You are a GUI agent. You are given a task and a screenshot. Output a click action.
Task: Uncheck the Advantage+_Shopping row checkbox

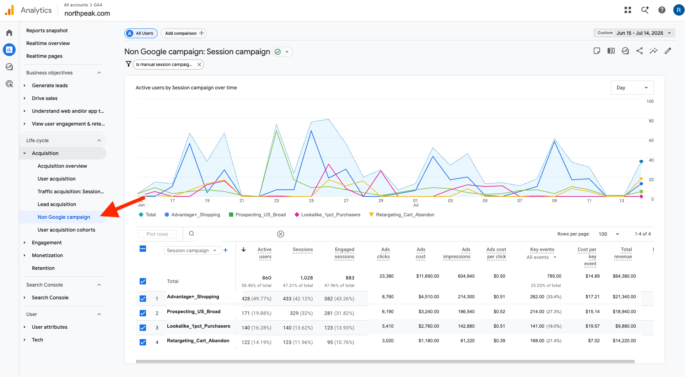[143, 299]
